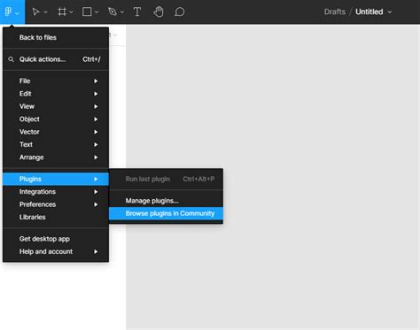Open Frame tool options dropdown chevron

click(71, 12)
